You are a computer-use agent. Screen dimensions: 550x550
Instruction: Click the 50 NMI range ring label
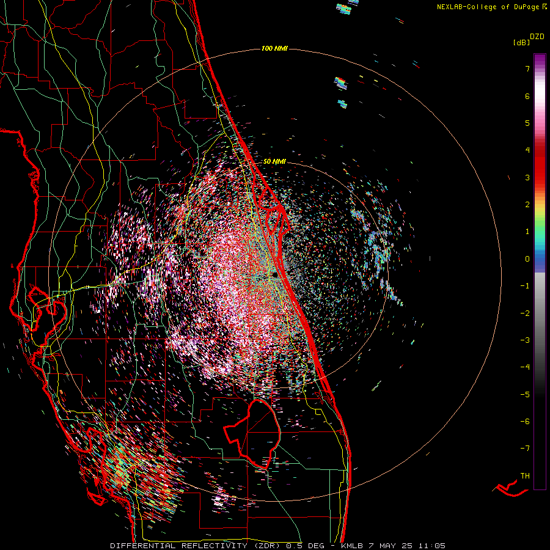pos(274,161)
